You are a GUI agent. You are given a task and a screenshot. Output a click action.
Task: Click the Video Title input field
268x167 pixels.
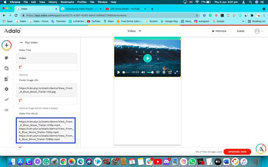[47, 58]
